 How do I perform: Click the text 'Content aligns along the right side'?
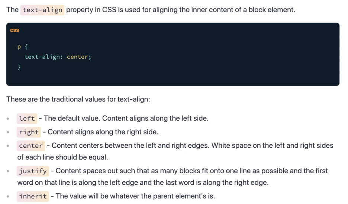(103, 132)
